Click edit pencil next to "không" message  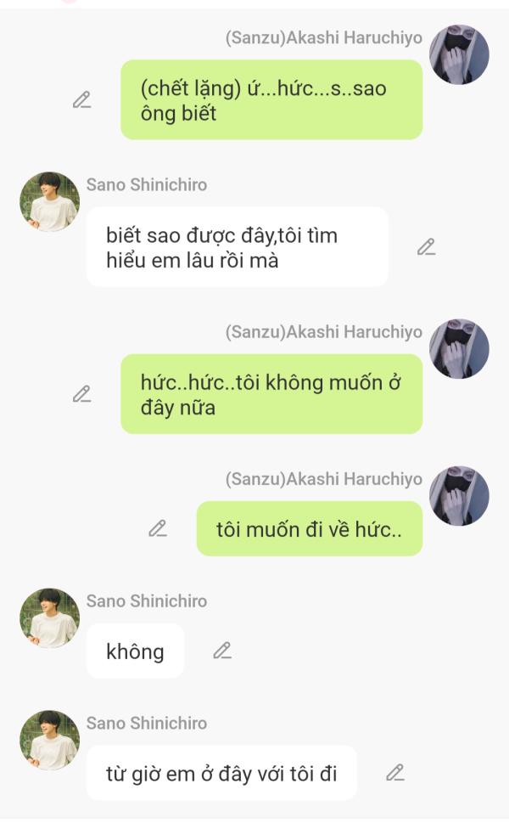(222, 651)
